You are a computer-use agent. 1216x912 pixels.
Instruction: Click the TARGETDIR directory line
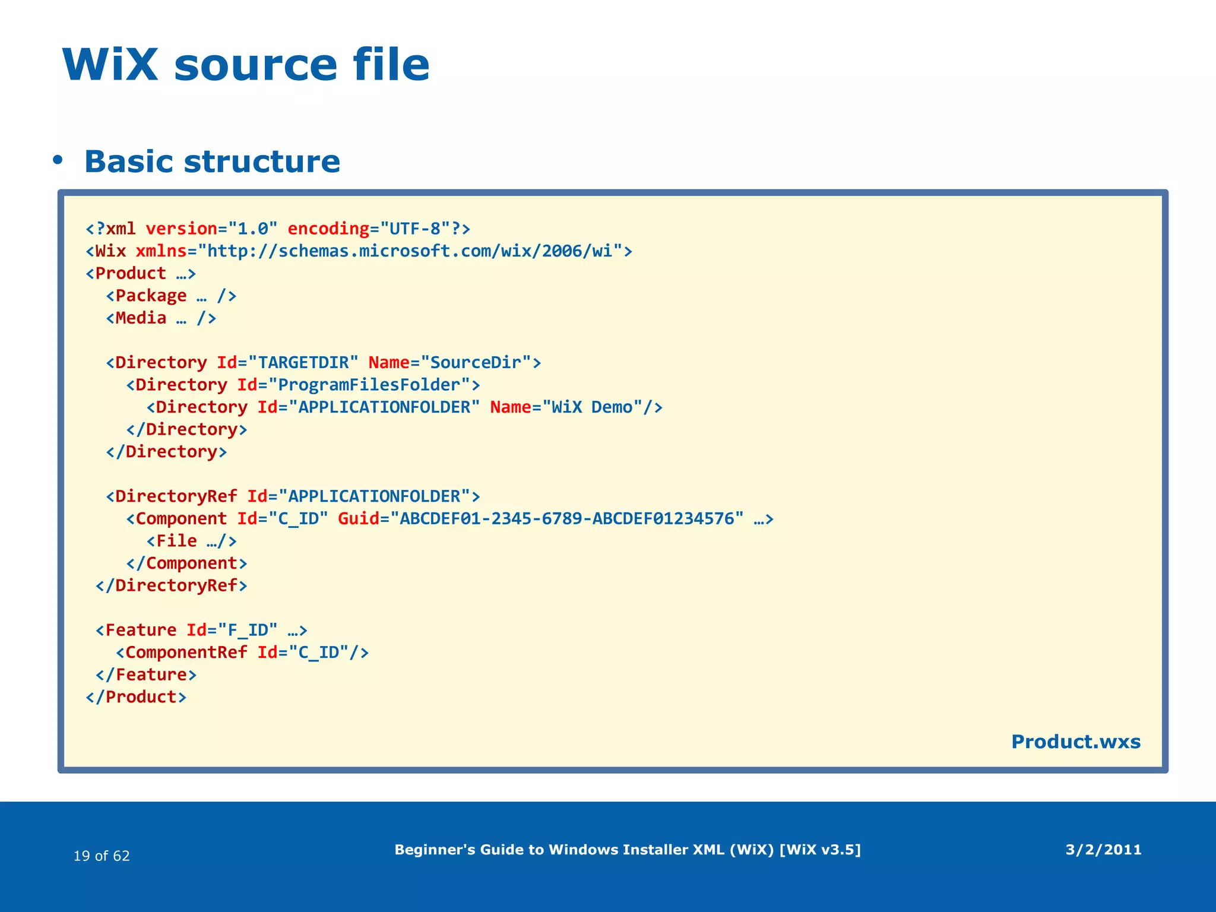coord(323,363)
